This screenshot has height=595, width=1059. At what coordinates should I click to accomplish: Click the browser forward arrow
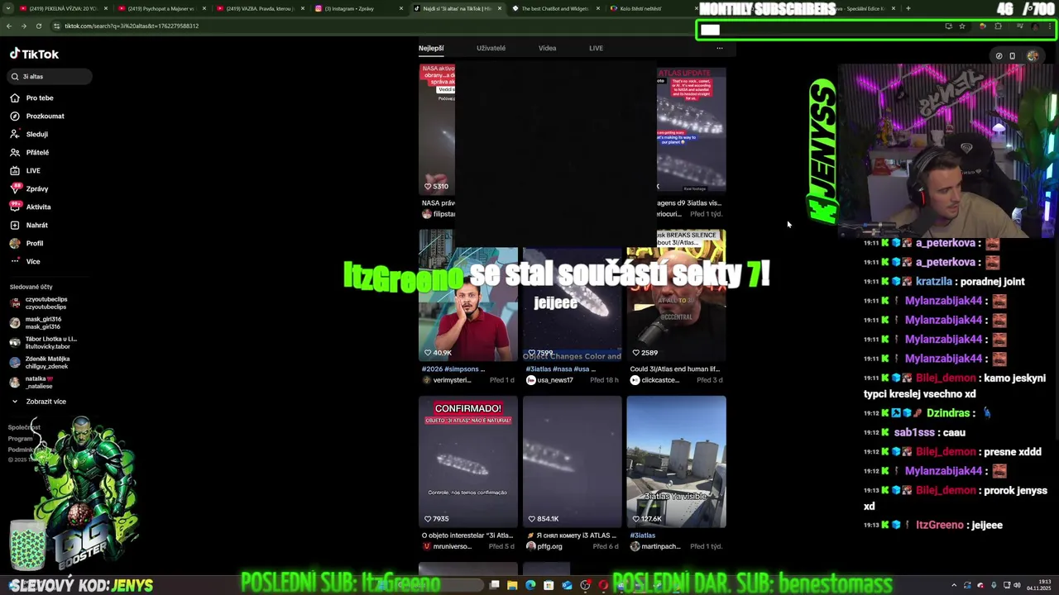pos(23,26)
